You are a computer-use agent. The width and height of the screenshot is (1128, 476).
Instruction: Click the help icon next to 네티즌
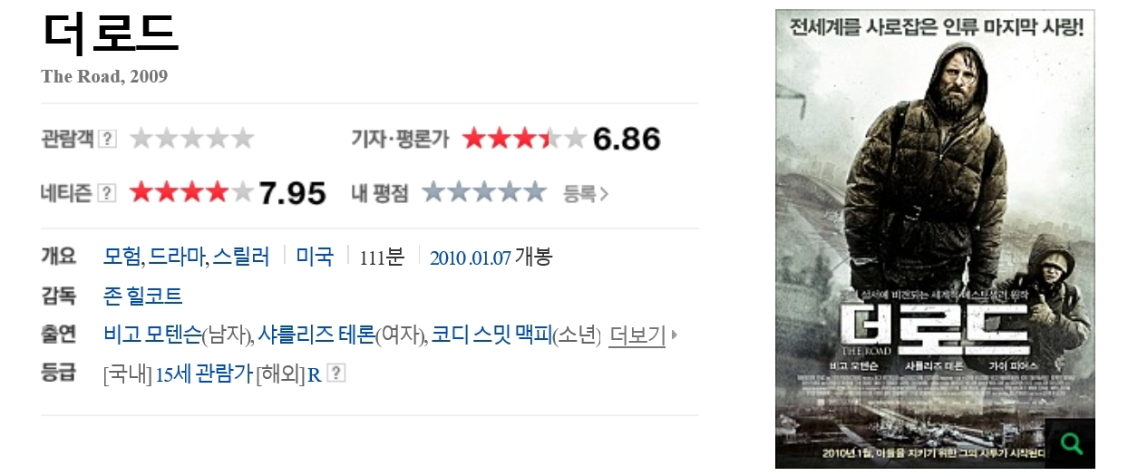coord(107,192)
